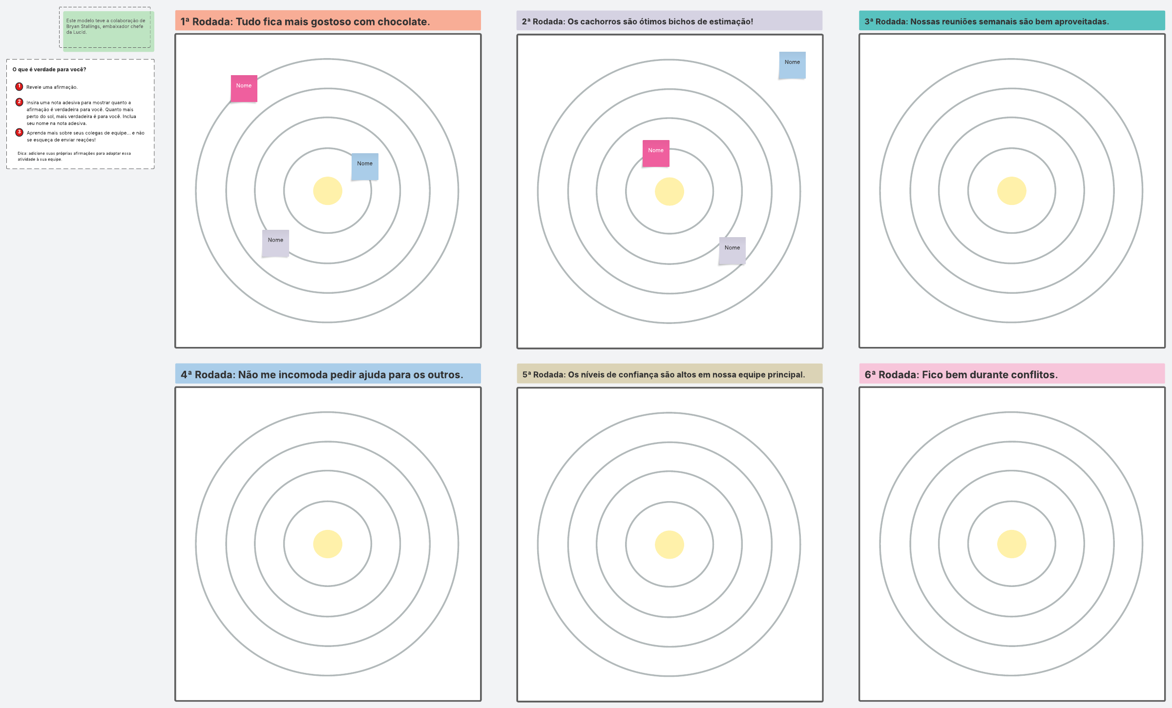This screenshot has width=1172, height=708.
Task: Click the blue Nome note in 1ª Rodada
Action: coord(365,167)
